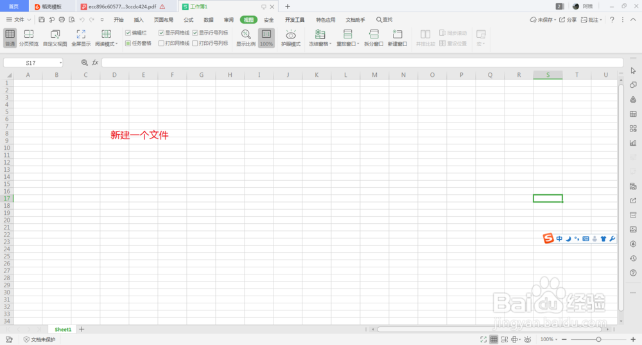
Task: Click in the formula bar input field
Action: point(362,63)
